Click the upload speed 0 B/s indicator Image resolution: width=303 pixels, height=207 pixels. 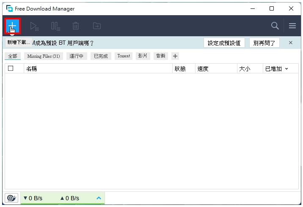tap(70, 198)
